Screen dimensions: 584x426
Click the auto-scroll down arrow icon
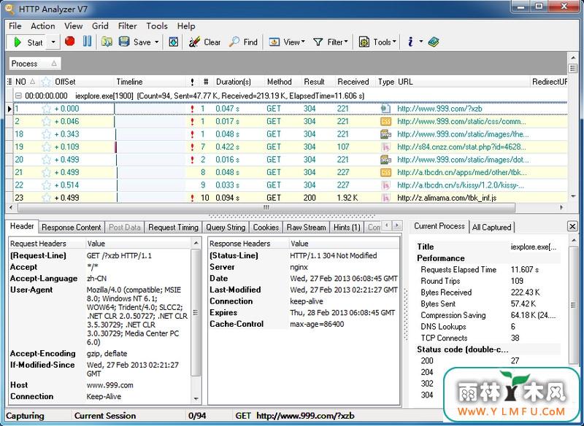point(174,42)
